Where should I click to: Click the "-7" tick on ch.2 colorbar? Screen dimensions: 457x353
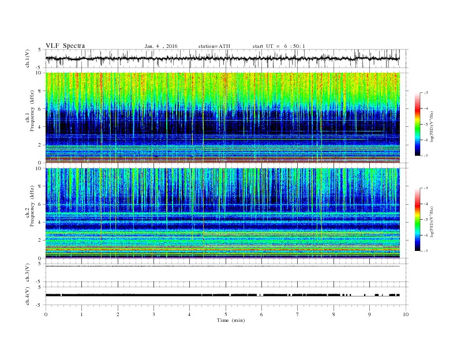[426, 251]
